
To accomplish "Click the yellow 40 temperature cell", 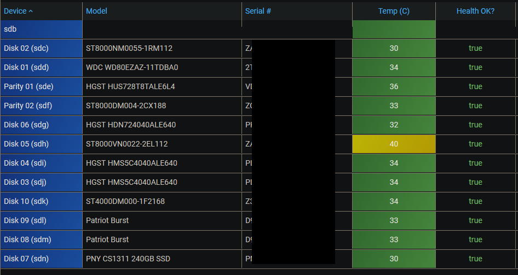I will click(394, 144).
